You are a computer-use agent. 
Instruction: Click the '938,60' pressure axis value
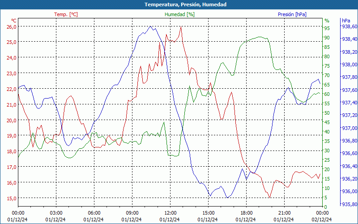point(349,26)
